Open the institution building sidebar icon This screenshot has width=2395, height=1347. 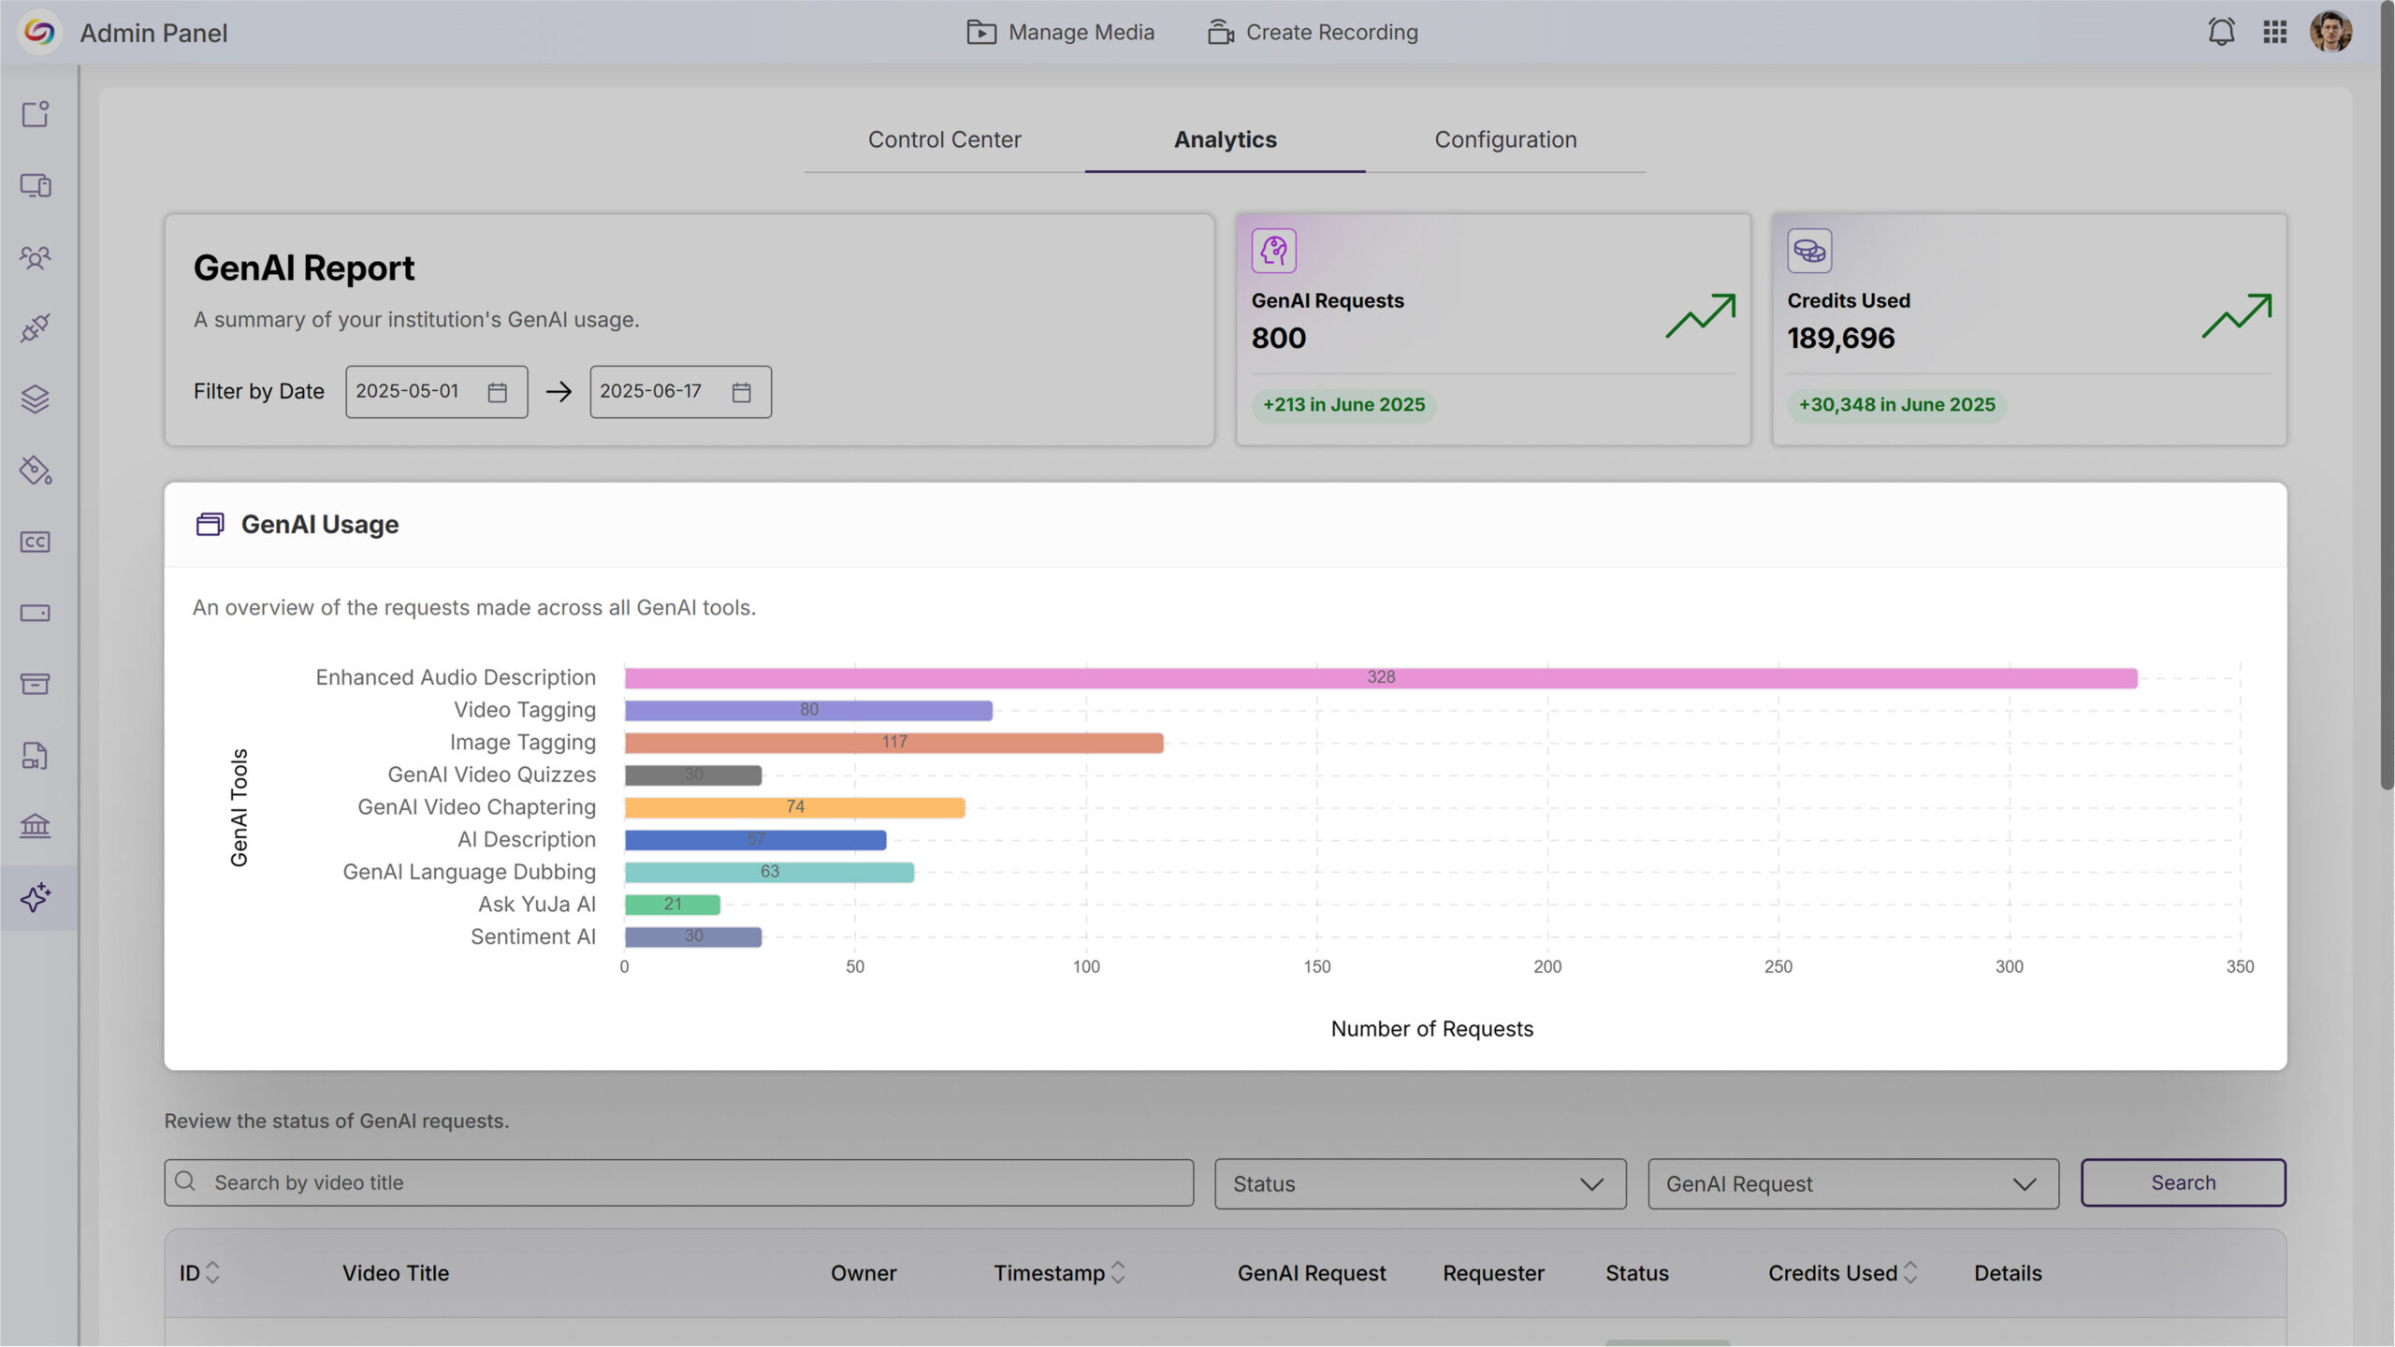pos(36,826)
